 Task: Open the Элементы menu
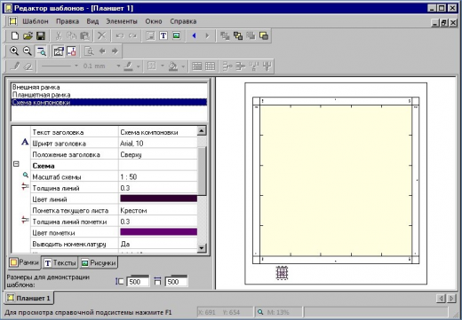122,21
